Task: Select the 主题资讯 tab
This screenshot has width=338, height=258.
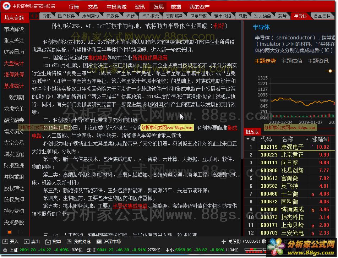Action: coord(318,61)
